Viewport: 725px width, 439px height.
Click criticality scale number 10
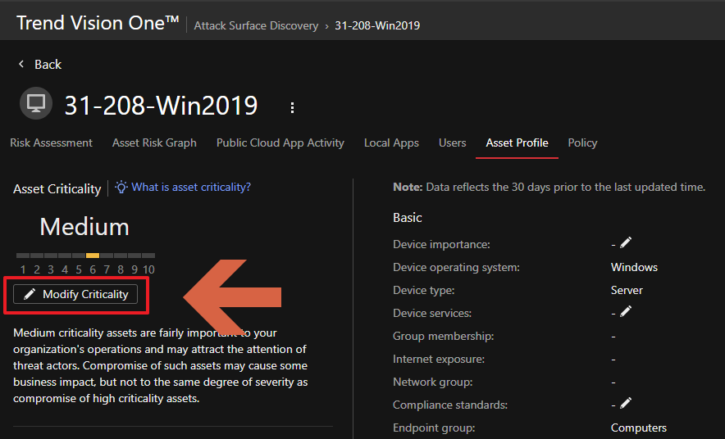coord(148,269)
